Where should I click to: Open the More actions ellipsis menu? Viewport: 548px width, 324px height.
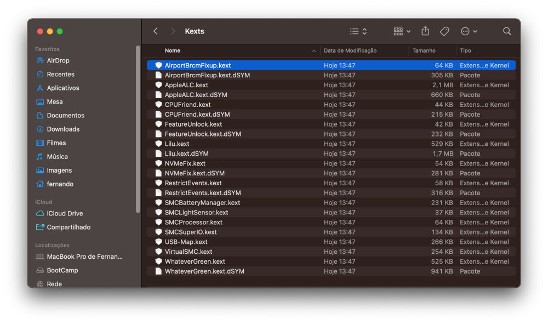pos(469,31)
